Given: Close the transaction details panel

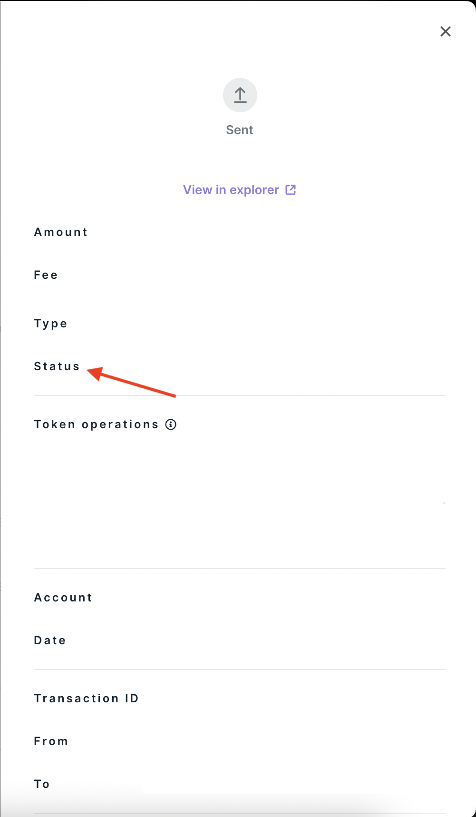Looking at the screenshot, I should (x=445, y=31).
